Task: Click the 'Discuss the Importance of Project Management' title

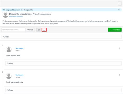Action: point(30,14)
